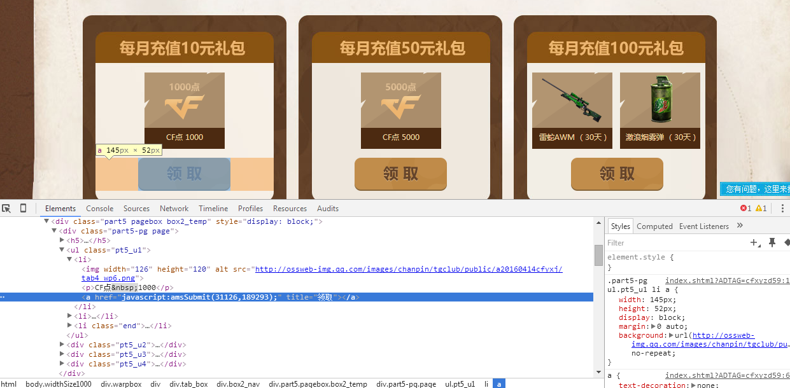This screenshot has width=790, height=388.
Task: Select the Event Listeners sidebar tab
Action: coord(704,226)
